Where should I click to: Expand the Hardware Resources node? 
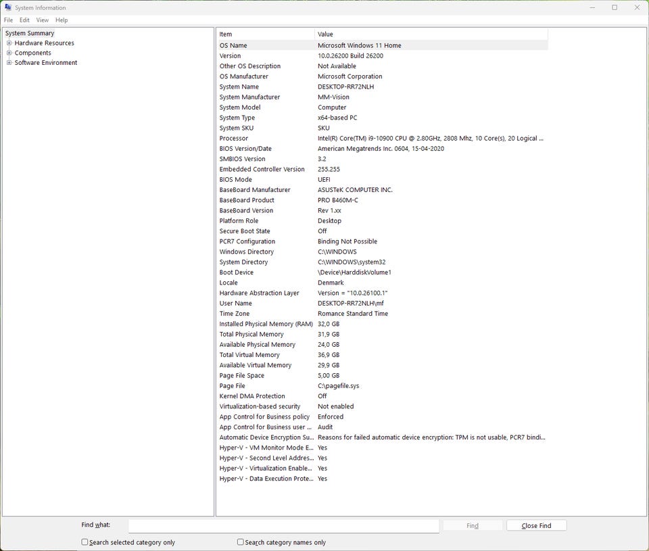(x=9, y=43)
